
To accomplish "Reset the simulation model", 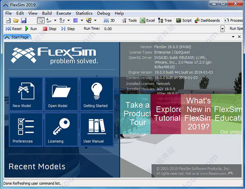I will click(13, 29).
